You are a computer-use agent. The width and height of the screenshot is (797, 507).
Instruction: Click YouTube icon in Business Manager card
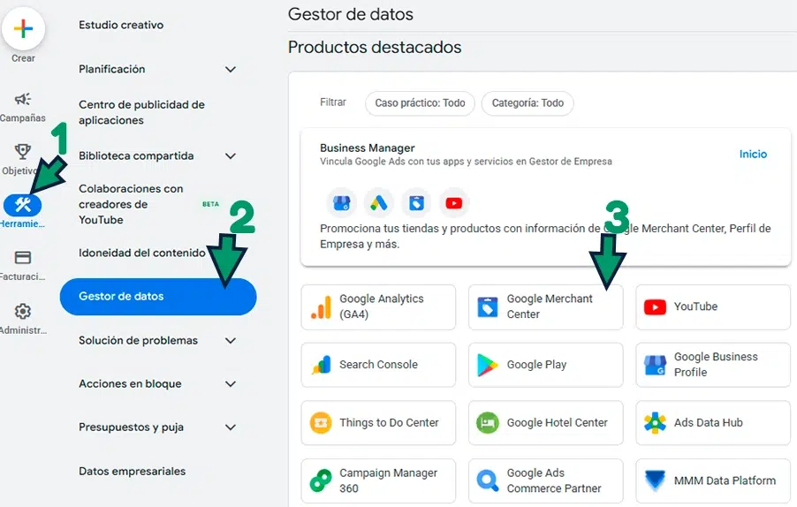pyautogui.click(x=454, y=203)
